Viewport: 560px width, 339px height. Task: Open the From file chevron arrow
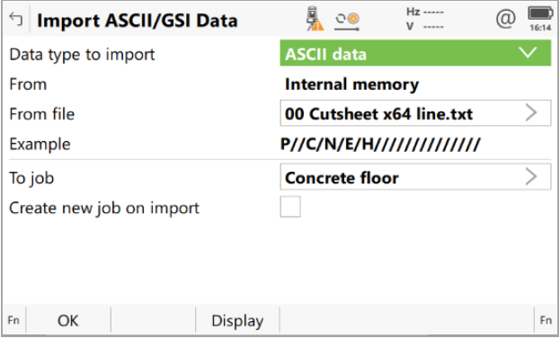point(531,113)
